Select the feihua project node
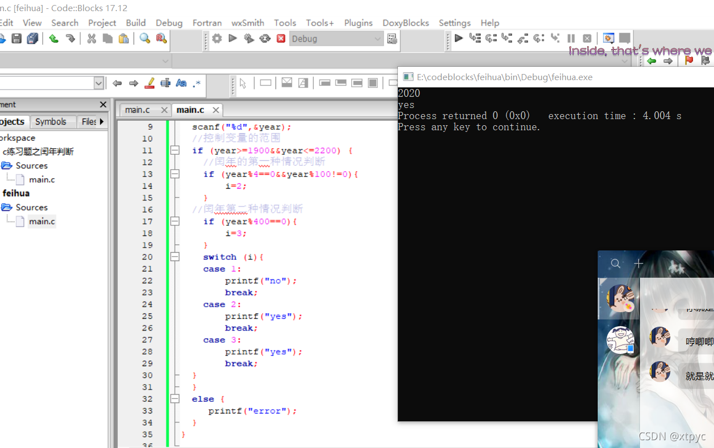Viewport: 714px width, 448px height. coord(16,193)
